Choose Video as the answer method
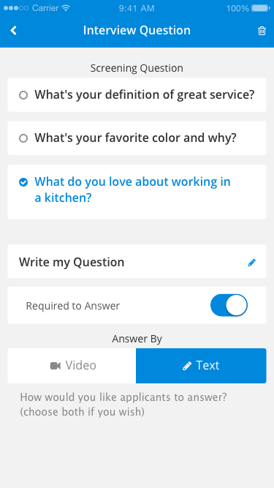The image size is (274, 488). click(72, 366)
